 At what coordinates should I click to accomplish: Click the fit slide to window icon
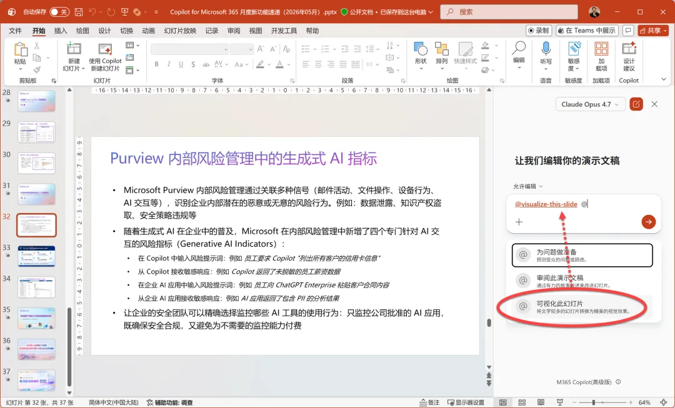click(x=663, y=402)
